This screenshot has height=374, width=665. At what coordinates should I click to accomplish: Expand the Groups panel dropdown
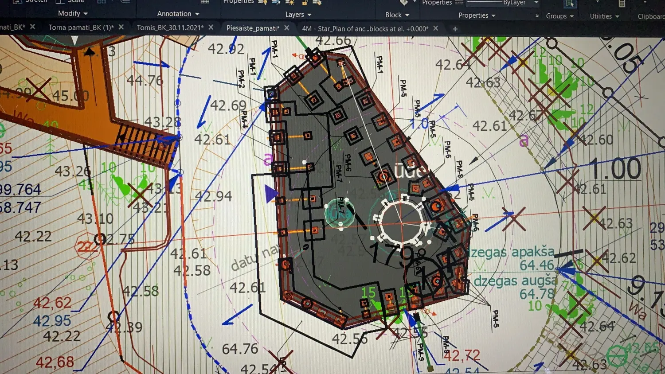tap(560, 16)
